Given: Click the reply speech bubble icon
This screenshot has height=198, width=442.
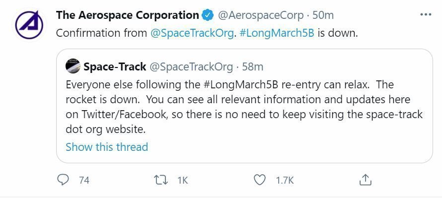Looking at the screenshot, I should point(63,180).
